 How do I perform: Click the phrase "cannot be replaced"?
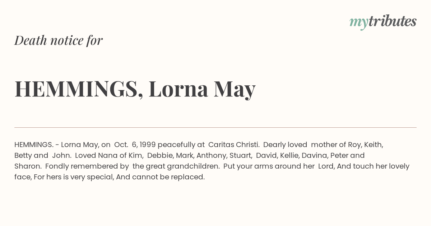click(x=168, y=177)
